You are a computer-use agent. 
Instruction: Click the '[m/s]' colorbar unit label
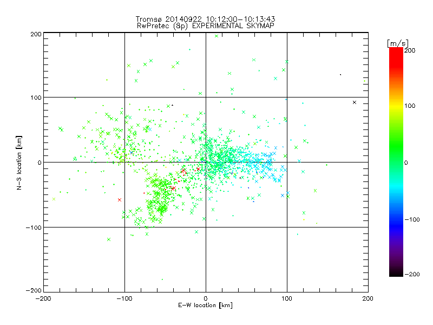[x=398, y=43]
